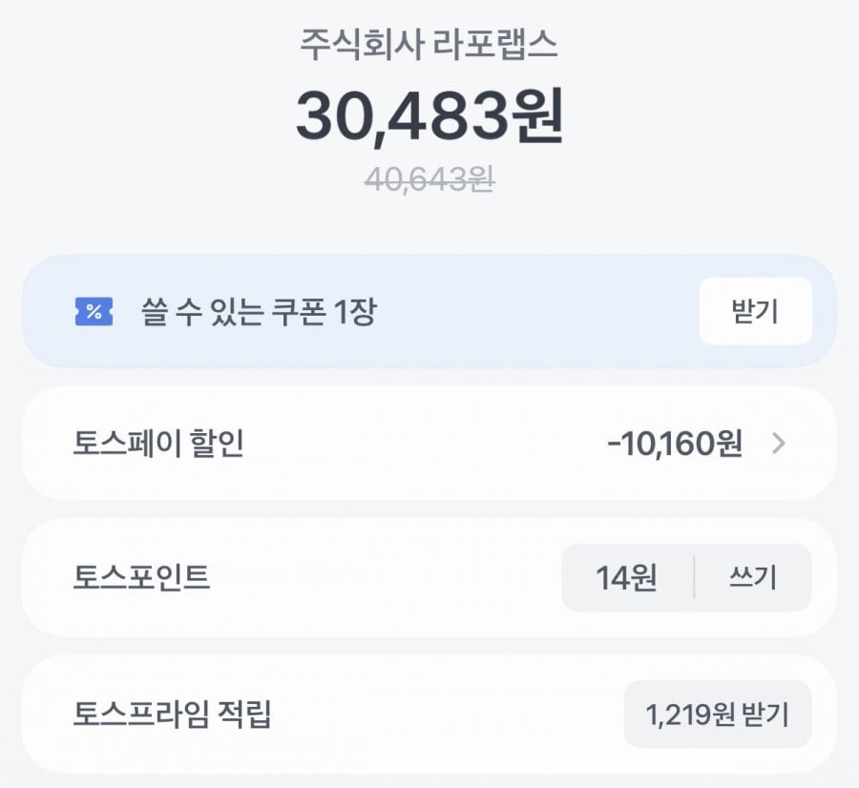Click the divider between 14원 and 쓰기
Image resolution: width=859 pixels, height=788 pixels.
coord(694,578)
